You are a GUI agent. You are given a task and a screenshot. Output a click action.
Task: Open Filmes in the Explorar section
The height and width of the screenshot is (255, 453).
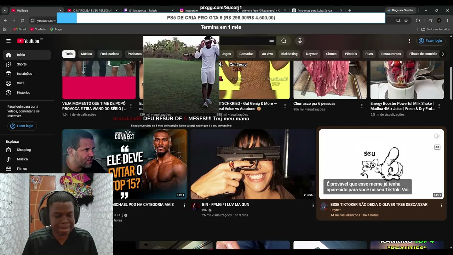(27, 169)
